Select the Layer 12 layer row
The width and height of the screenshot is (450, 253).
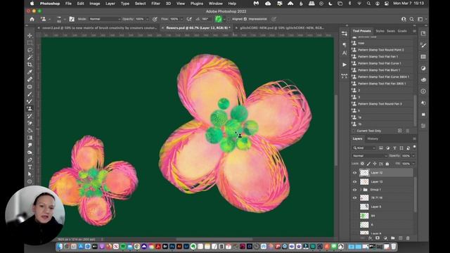click(382, 173)
